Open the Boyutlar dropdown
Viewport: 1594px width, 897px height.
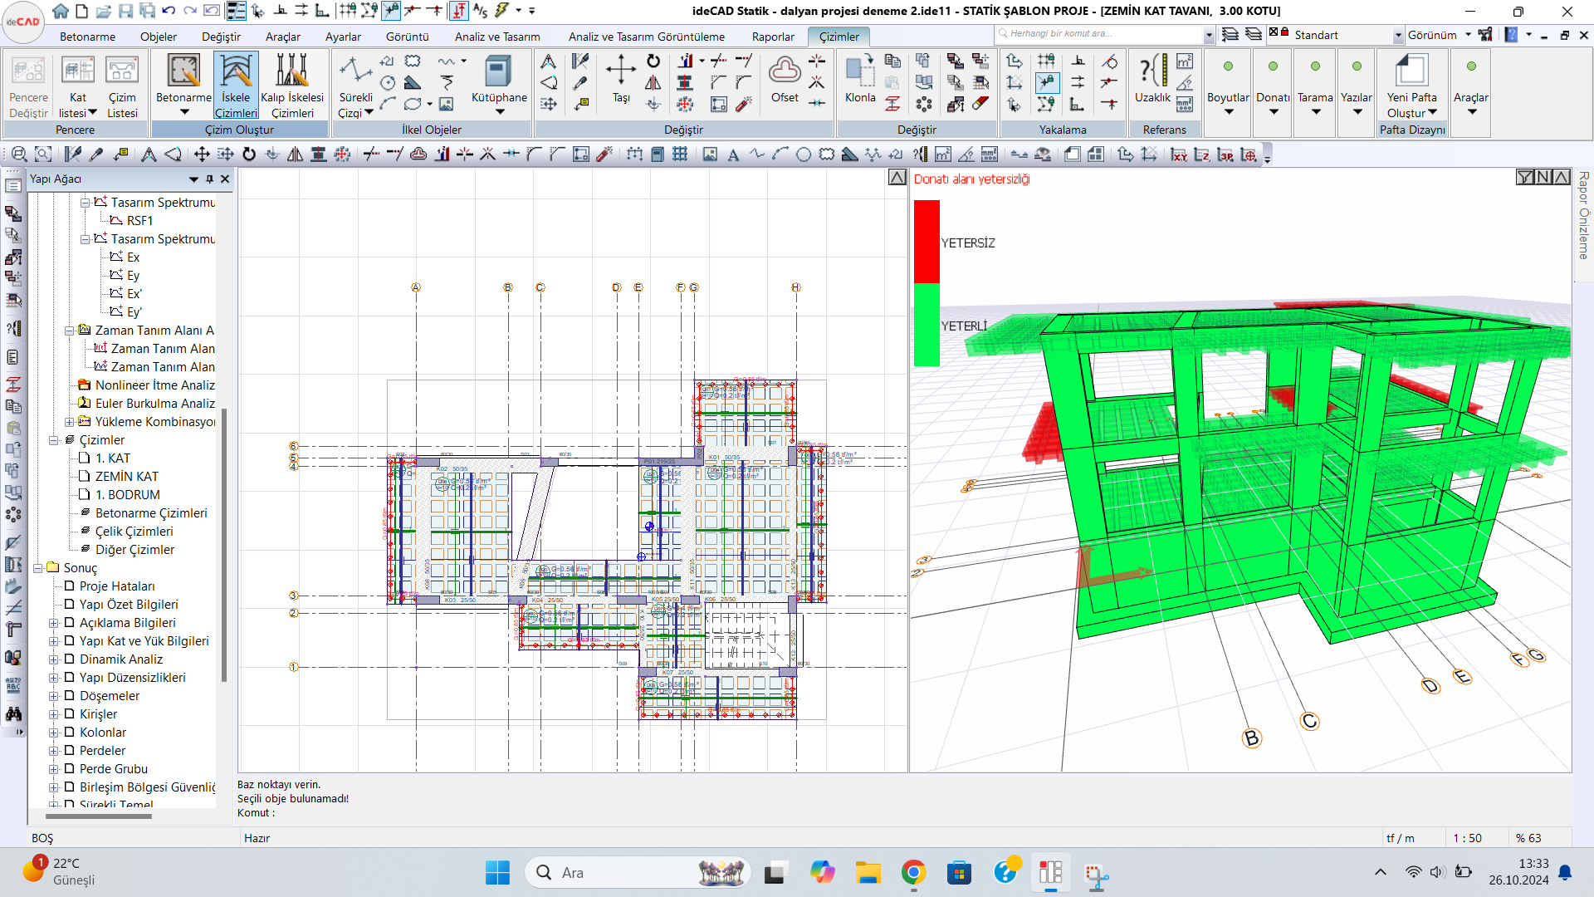pyautogui.click(x=1228, y=112)
